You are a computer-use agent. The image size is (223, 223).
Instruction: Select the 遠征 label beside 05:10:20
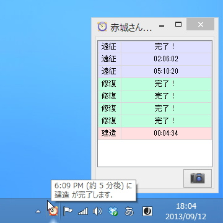[x=110, y=72]
